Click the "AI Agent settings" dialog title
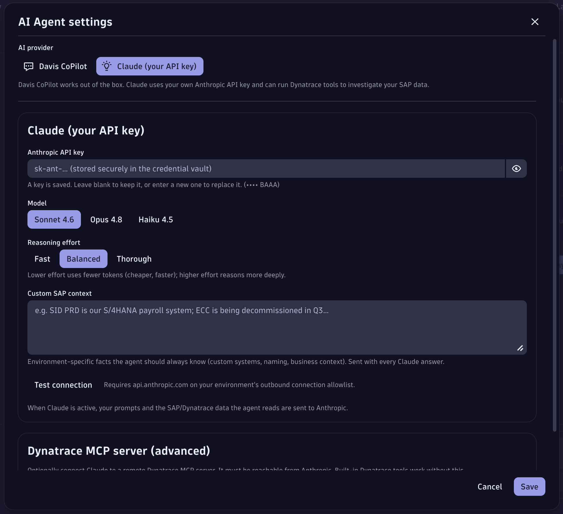The image size is (563, 514). click(65, 22)
